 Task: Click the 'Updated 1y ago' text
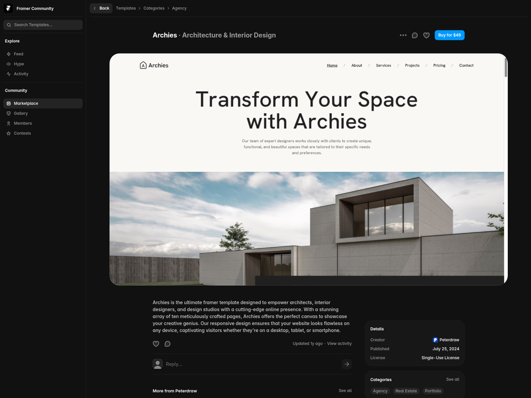308,343
